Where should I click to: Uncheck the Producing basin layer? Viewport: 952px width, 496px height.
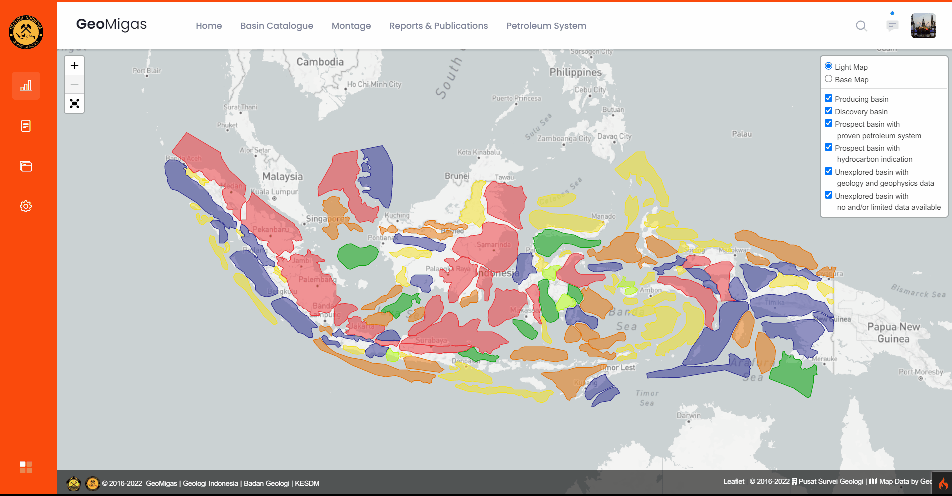coord(829,98)
